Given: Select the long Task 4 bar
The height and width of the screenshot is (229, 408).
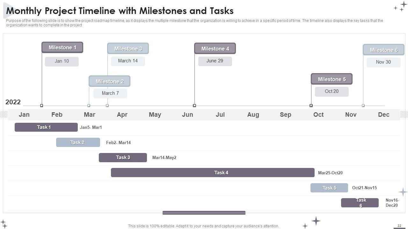Looking at the screenshot, I should 213,173.
